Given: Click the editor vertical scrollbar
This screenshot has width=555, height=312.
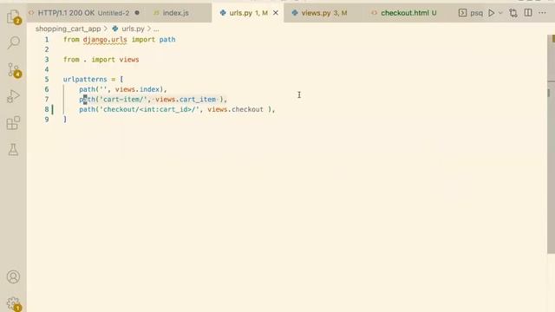Looking at the screenshot, I should pyautogui.click(x=551, y=144).
